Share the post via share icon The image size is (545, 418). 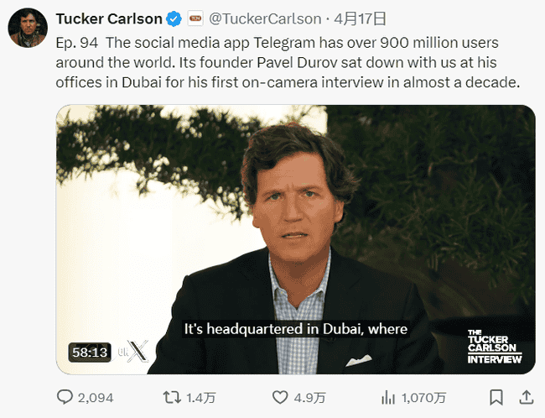point(526,397)
